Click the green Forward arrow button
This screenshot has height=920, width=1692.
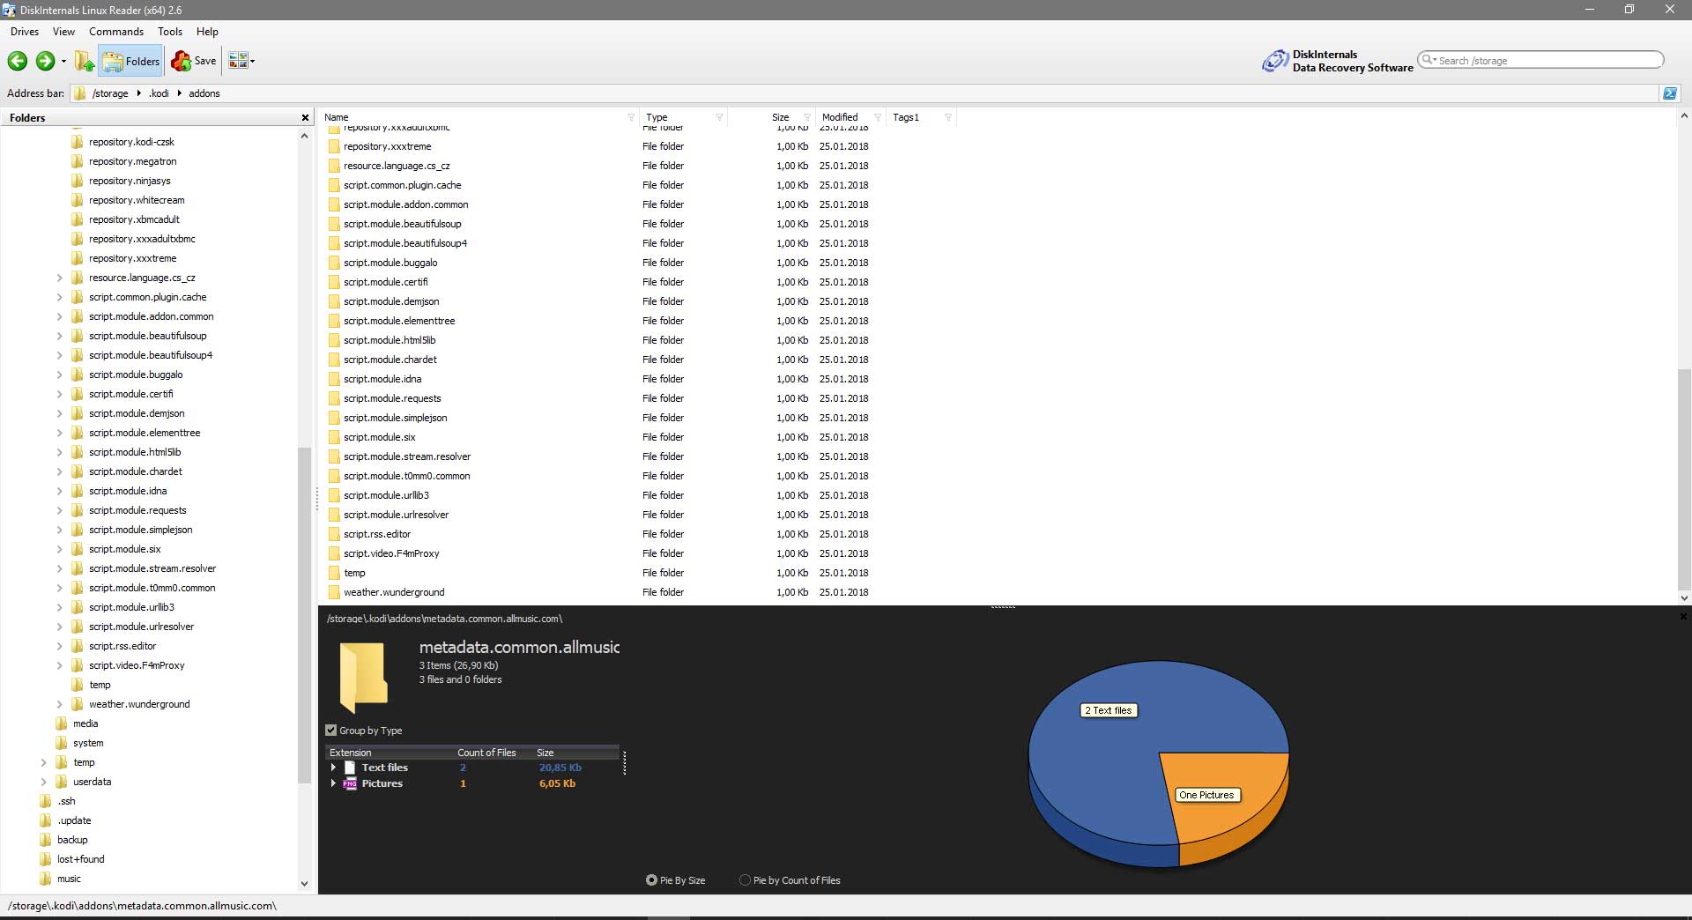pyautogui.click(x=45, y=61)
